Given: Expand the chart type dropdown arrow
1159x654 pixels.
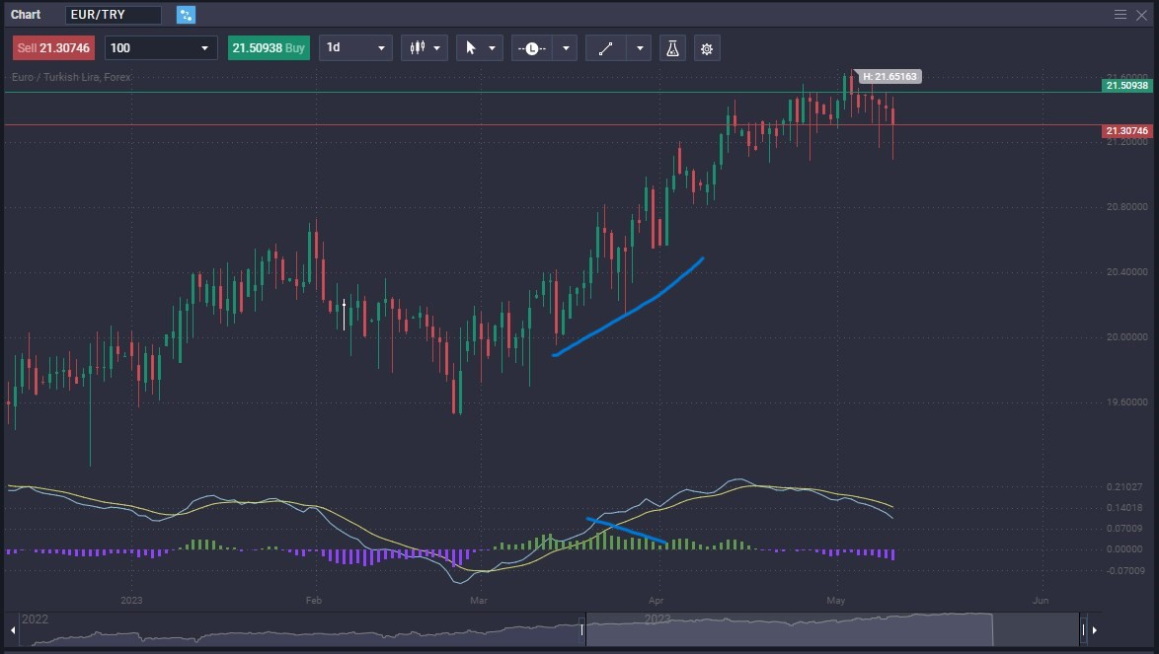Looking at the screenshot, I should coord(437,47).
